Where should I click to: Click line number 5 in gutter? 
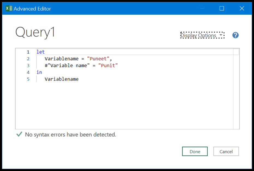pyautogui.click(x=28, y=79)
